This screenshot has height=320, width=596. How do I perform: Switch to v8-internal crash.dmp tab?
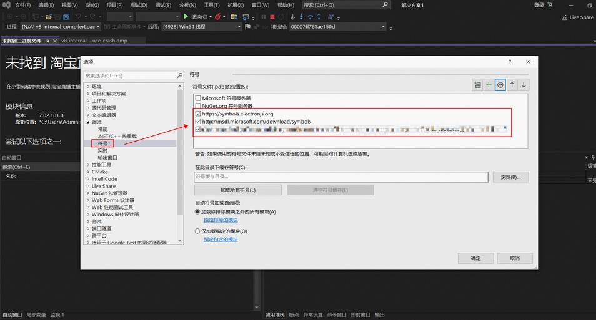pyautogui.click(x=94, y=41)
